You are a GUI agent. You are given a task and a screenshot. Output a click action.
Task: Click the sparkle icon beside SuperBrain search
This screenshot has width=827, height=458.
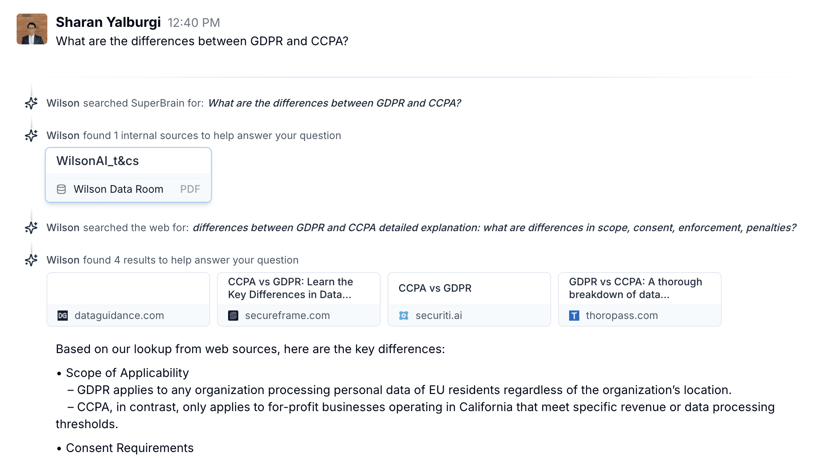coord(31,103)
